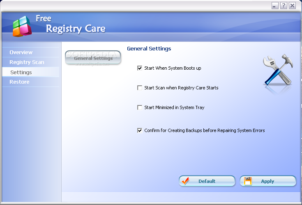
Task: Click the General Settings heading text
Action: point(149,49)
